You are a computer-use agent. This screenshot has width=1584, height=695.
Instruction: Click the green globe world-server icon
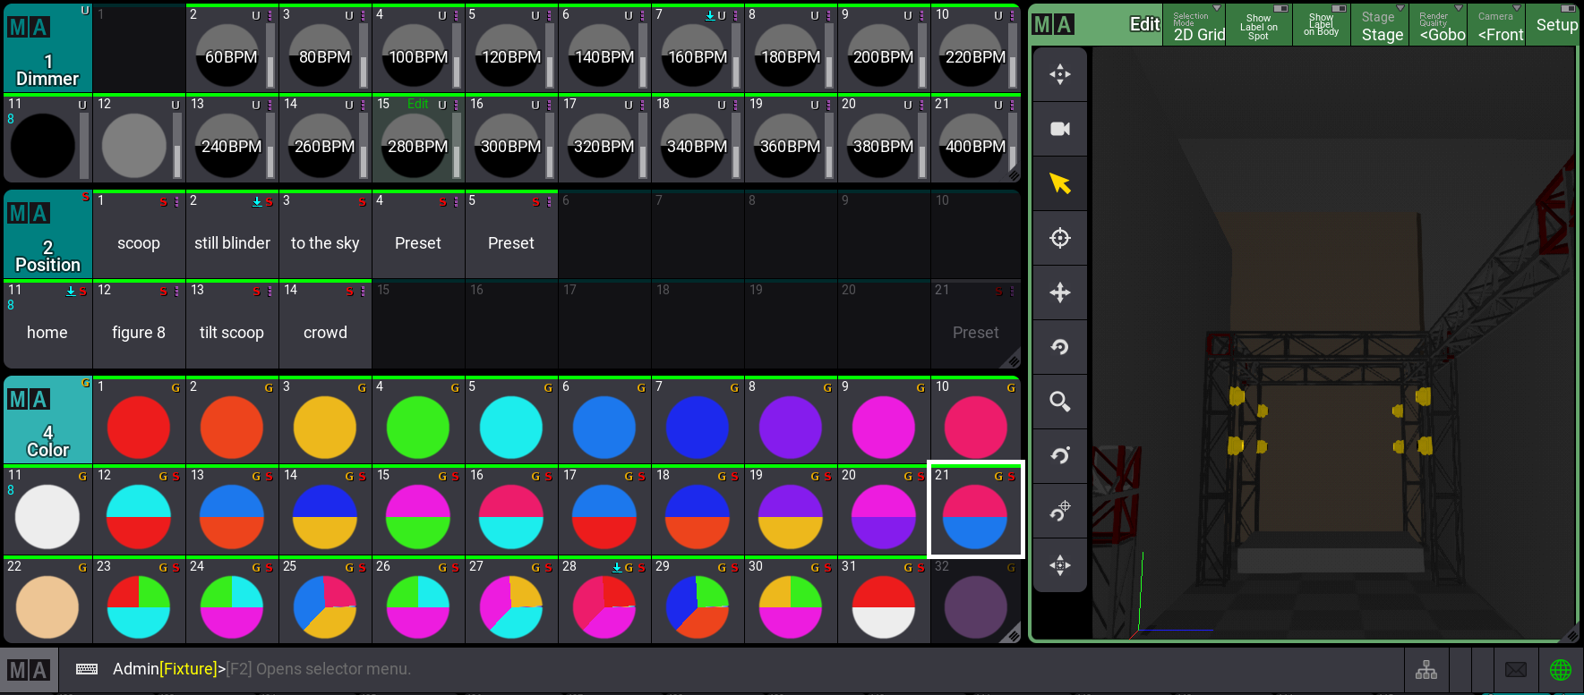coord(1561,669)
